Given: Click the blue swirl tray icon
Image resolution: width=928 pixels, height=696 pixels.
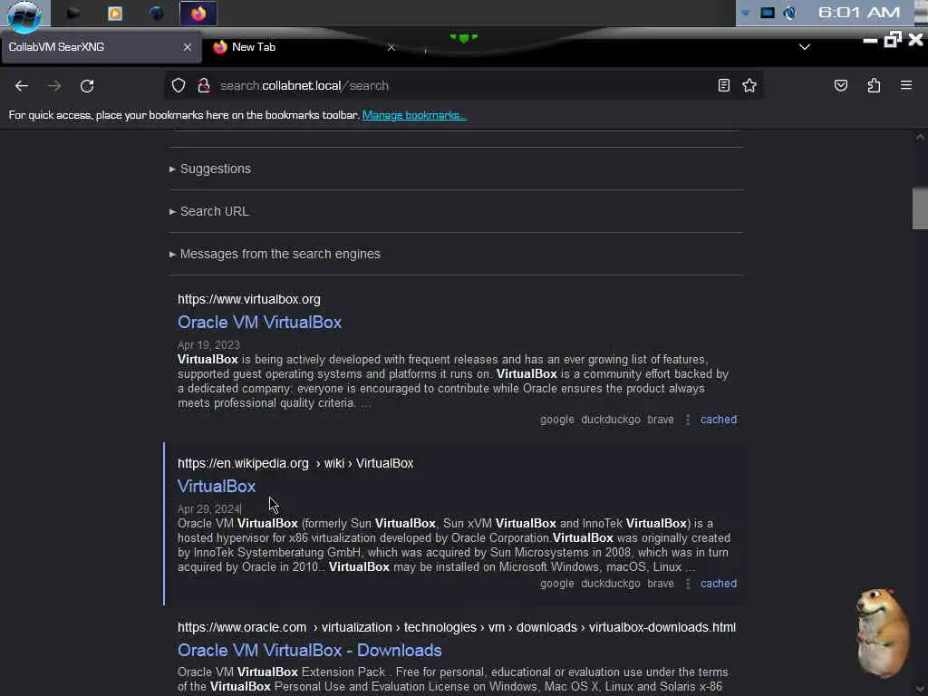Looking at the screenshot, I should coord(789,13).
